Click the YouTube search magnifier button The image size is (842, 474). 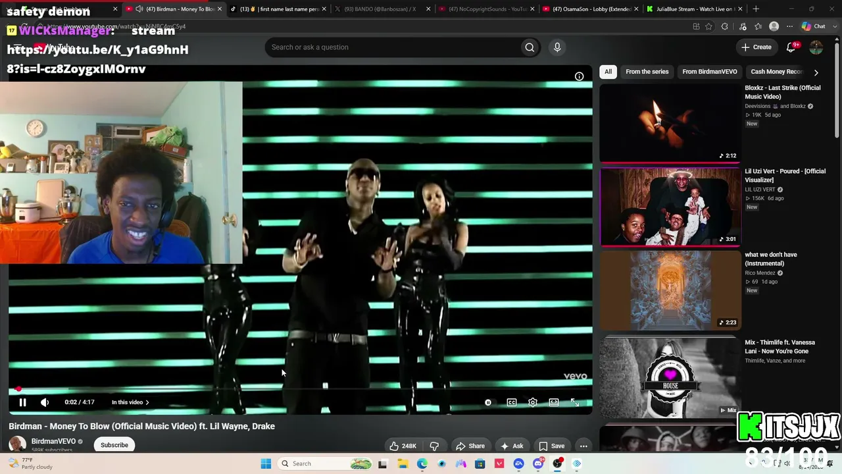point(529,47)
